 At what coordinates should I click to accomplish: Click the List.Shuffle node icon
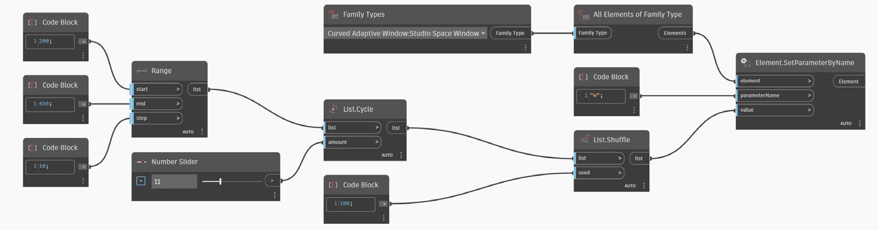pyautogui.click(x=584, y=140)
